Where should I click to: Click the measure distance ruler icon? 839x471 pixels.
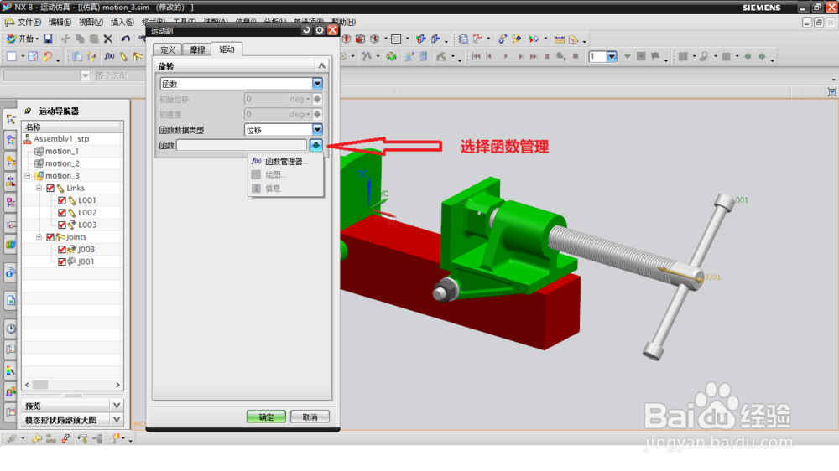pos(559,39)
